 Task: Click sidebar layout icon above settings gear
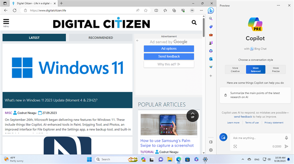tap(211, 142)
